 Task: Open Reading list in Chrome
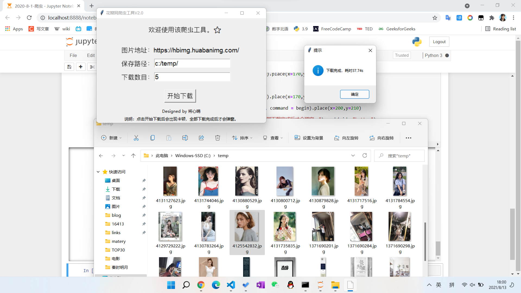(x=501, y=29)
